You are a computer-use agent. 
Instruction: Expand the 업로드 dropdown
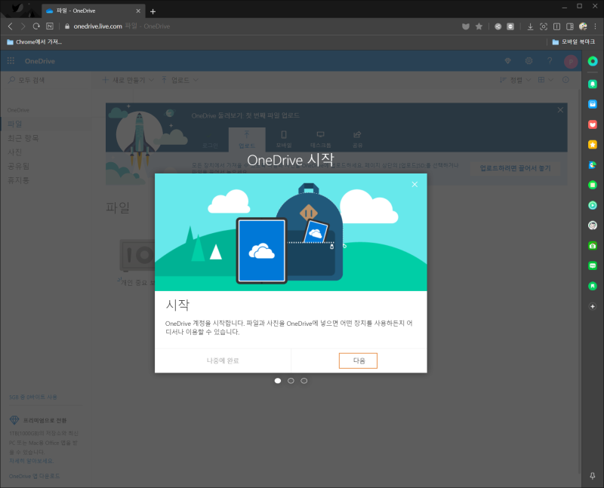point(180,80)
